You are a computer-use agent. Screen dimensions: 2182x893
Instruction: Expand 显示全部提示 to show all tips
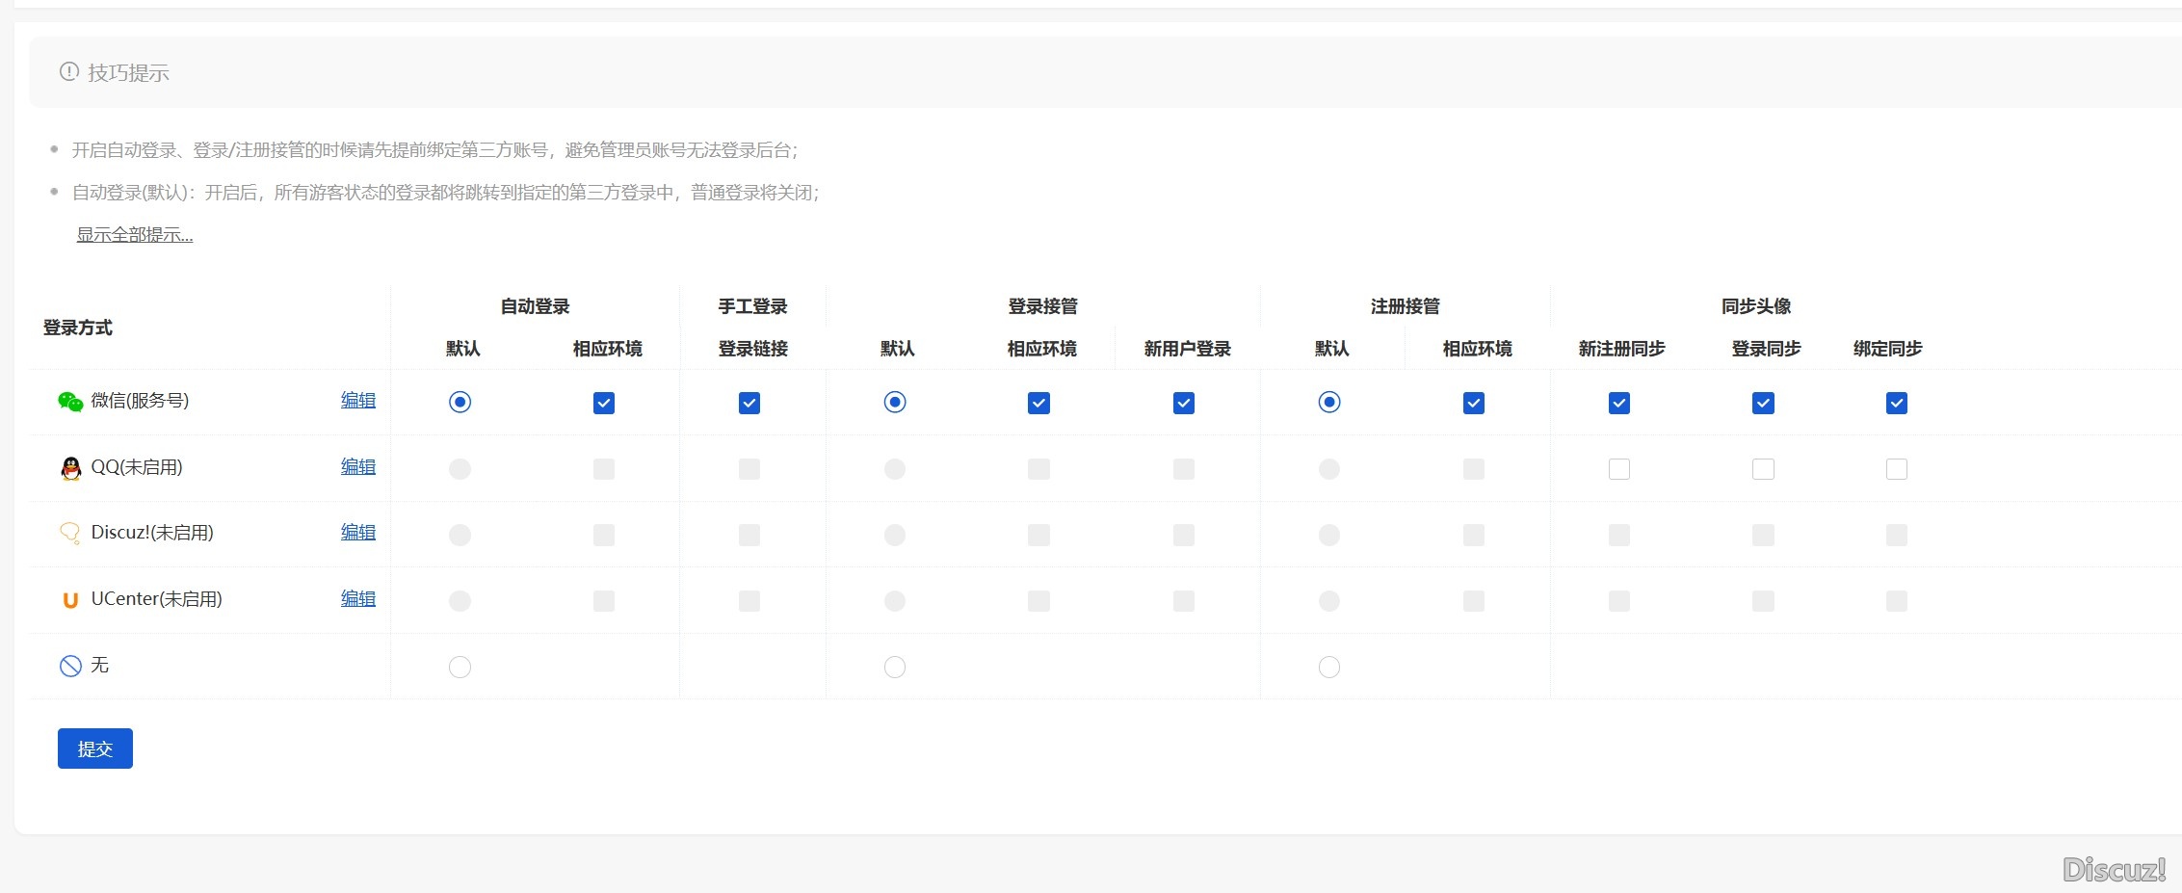(134, 234)
